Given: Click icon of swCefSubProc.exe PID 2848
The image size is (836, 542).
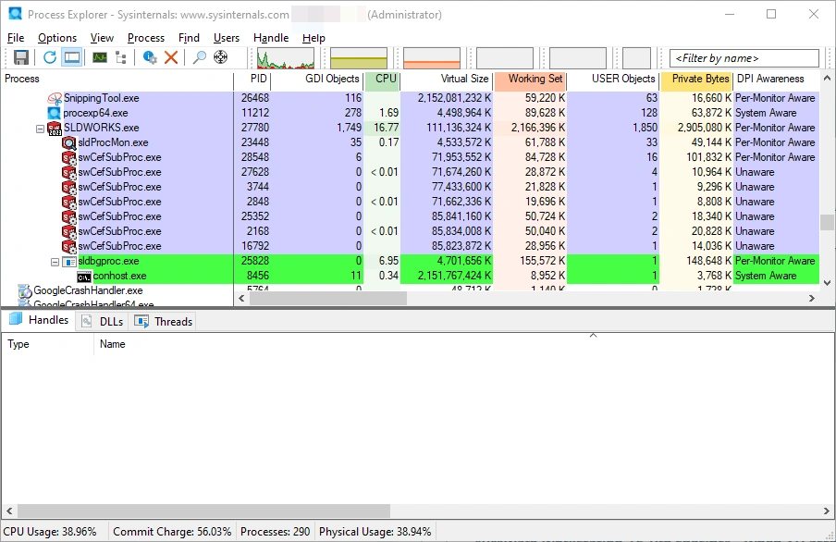Looking at the screenshot, I should click(x=68, y=203).
